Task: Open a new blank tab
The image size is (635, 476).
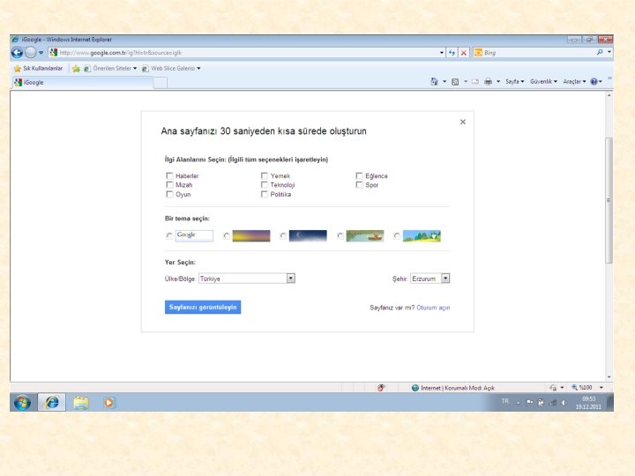Action: 161,83
